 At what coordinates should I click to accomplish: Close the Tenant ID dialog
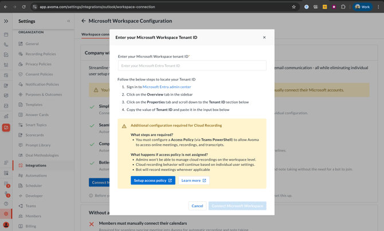coord(264,37)
